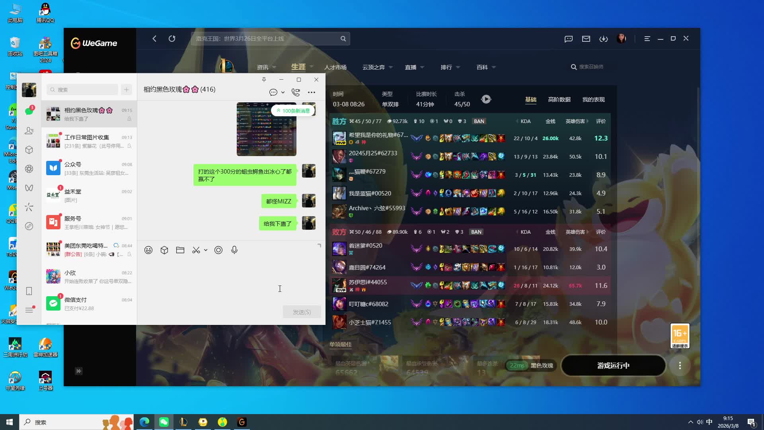Pin the WeChat window on top
This screenshot has width=764, height=430.
264,80
